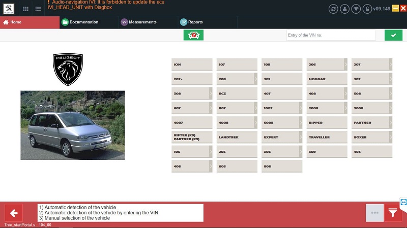Select the iON model
The height and width of the screenshot is (228, 407).
point(192,64)
